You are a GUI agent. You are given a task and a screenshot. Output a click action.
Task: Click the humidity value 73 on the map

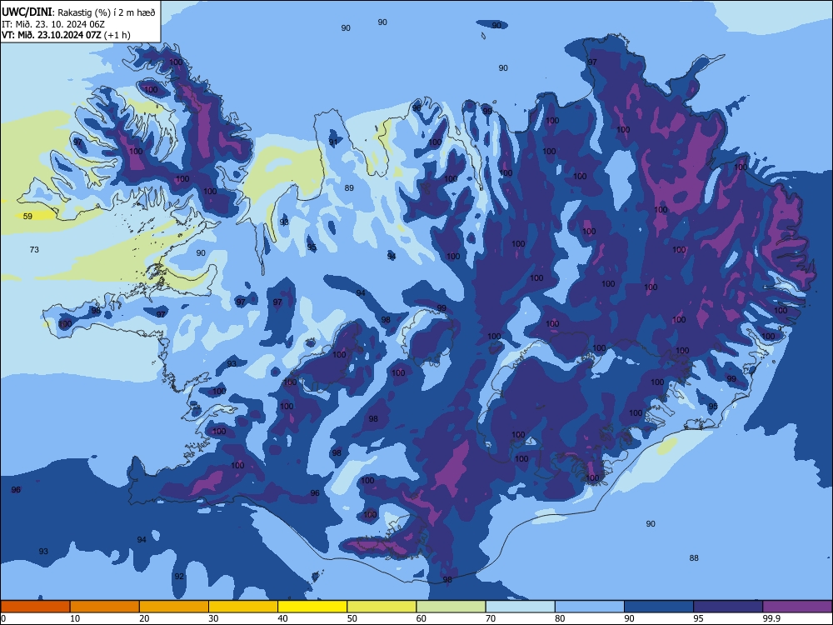pos(34,249)
